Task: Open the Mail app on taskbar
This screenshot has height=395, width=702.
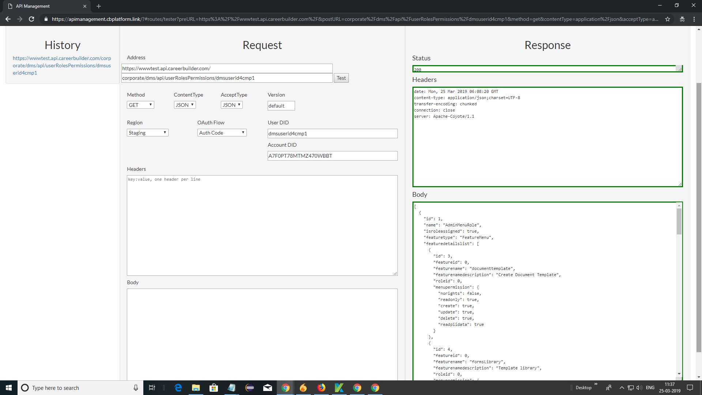Action: click(x=268, y=388)
